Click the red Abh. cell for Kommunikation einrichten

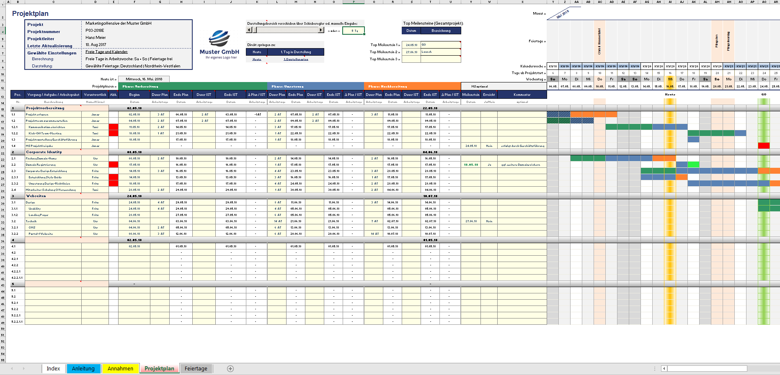[114, 127]
